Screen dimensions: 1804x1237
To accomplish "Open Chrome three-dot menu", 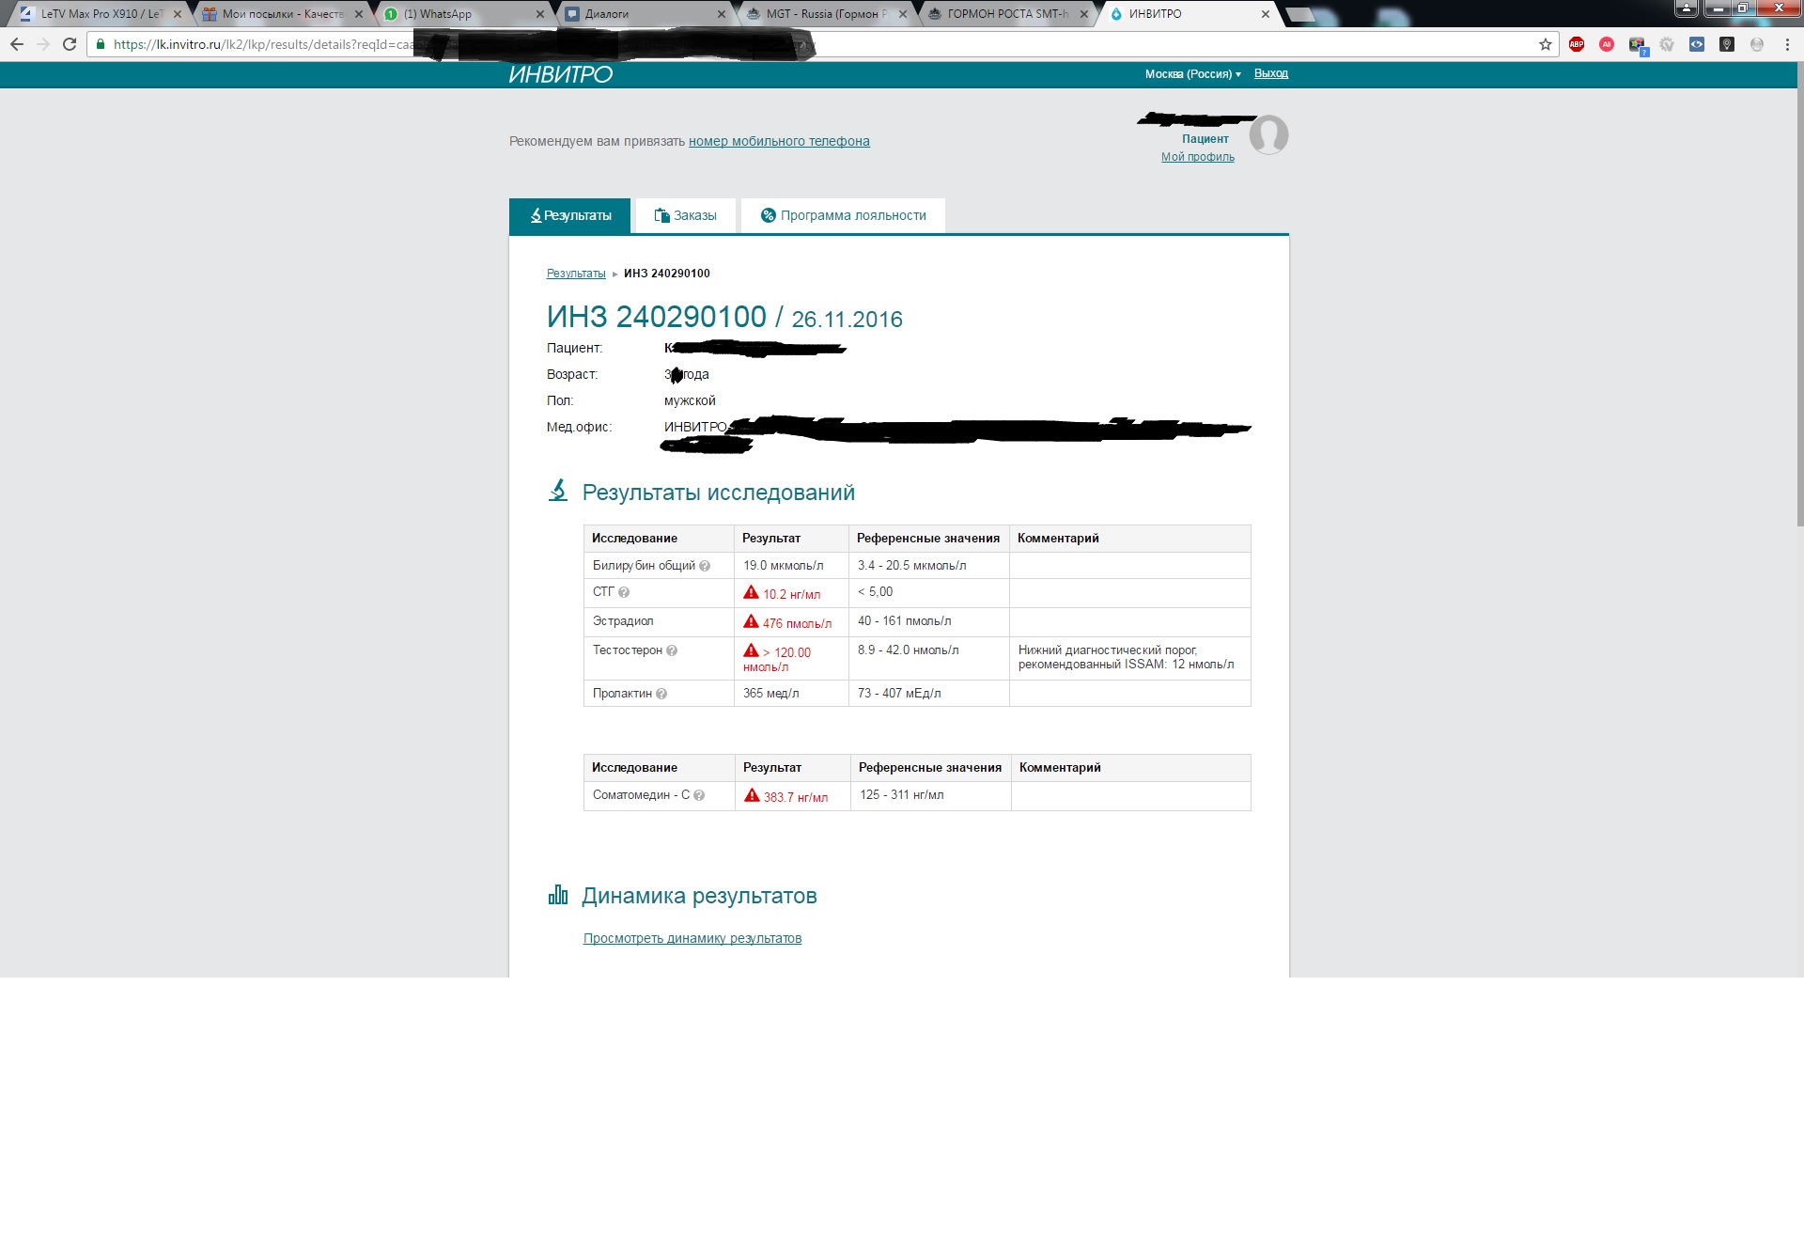I will pos(1787,44).
